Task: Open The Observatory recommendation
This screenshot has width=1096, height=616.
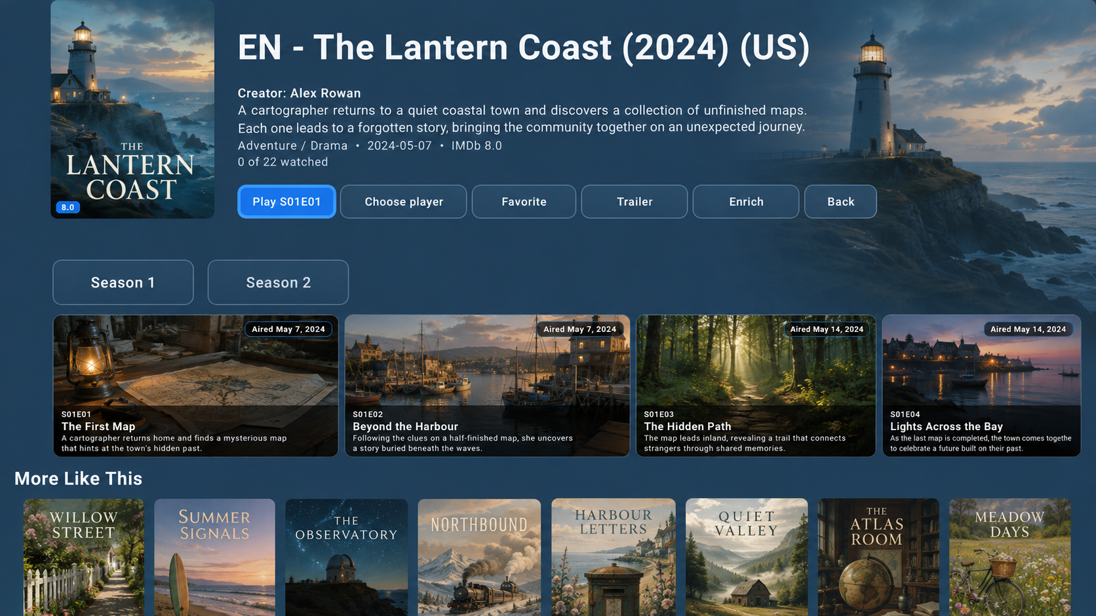Action: (347, 557)
